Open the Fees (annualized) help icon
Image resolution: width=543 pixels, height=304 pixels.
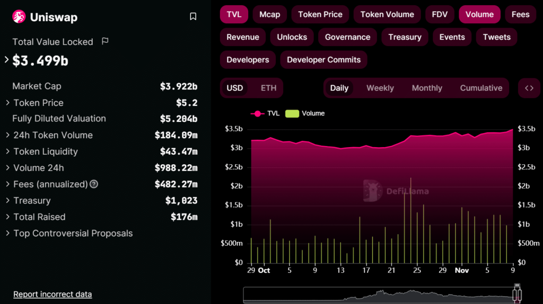click(x=94, y=184)
